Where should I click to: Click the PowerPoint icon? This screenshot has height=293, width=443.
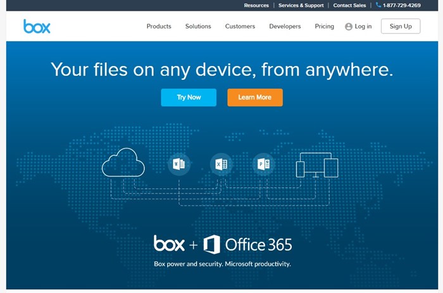263,165
